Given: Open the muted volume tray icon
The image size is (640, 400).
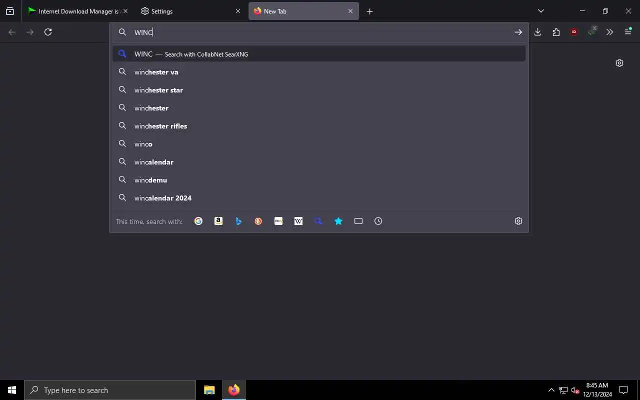Looking at the screenshot, I should click(575, 390).
